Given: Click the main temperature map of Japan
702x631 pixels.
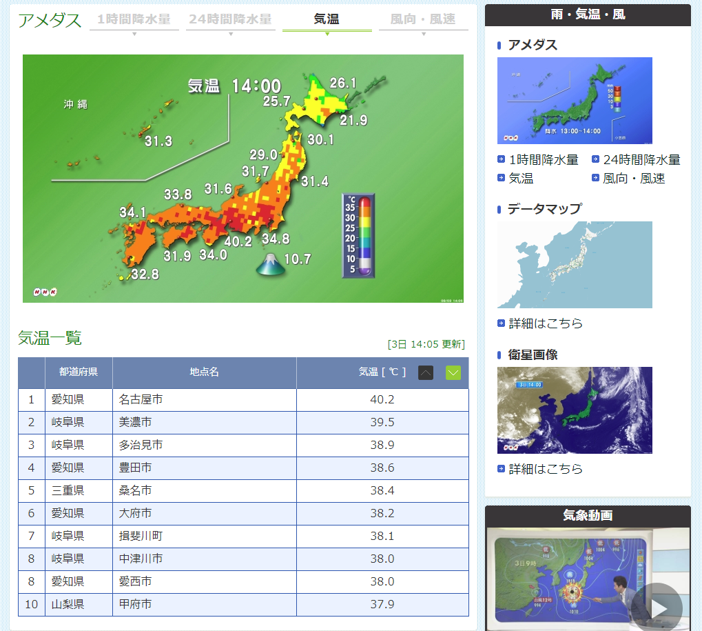Looking at the screenshot, I should coord(243,179).
